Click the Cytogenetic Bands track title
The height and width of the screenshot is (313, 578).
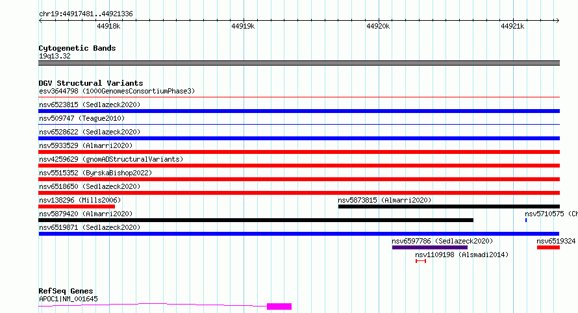tap(77, 48)
